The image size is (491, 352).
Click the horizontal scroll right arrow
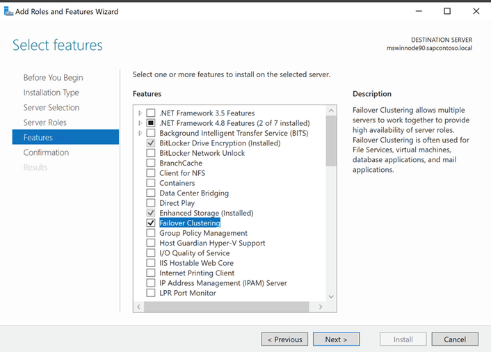[321, 307]
